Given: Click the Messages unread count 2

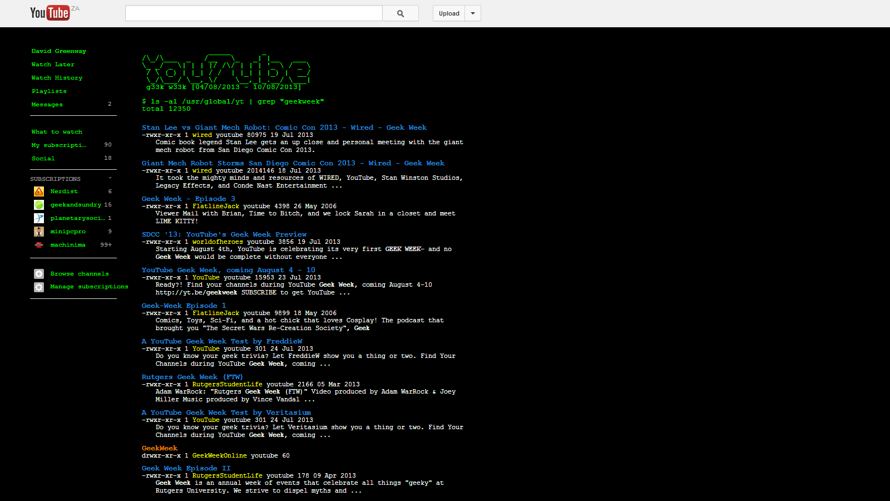Looking at the screenshot, I should 110,104.
